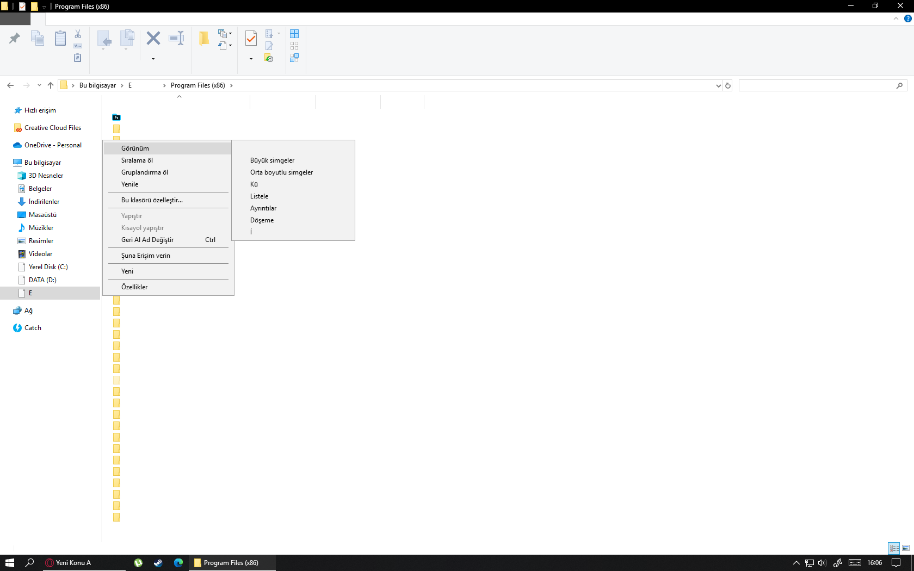
Task: Click the Properties checkmark icon in ribbon
Action: 251,39
